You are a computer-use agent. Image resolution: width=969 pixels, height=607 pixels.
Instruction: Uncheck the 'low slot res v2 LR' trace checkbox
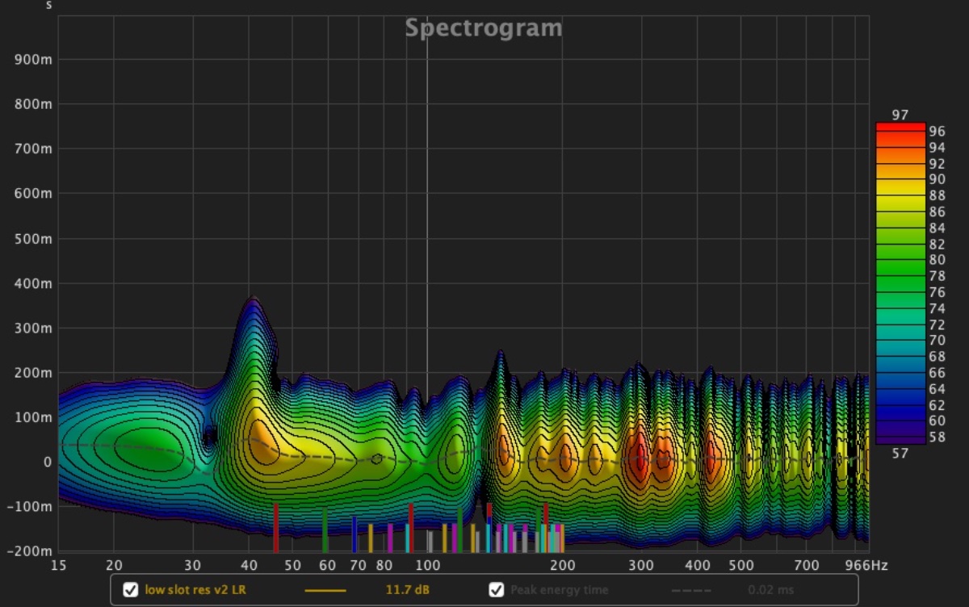pyautogui.click(x=130, y=590)
